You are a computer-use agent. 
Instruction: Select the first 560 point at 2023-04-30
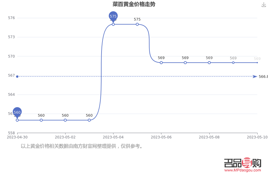tap(17, 120)
